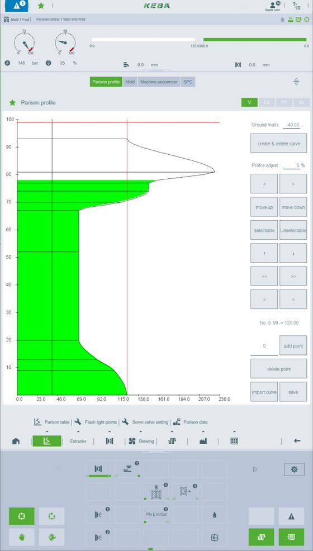Toggle the Pin L In/Out tile
Image resolution: width=313 pixels, height=551 pixels.
156,515
